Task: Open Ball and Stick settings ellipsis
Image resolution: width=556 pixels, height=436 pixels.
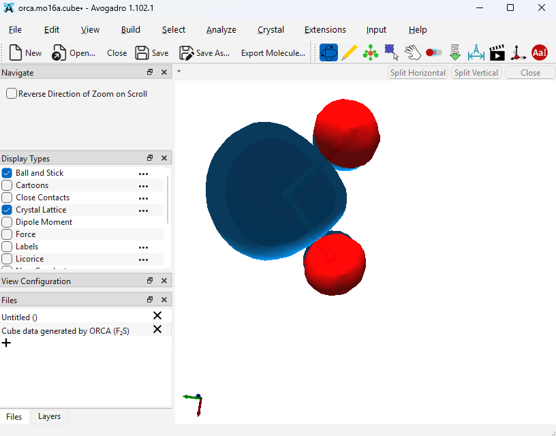Action: tap(143, 174)
